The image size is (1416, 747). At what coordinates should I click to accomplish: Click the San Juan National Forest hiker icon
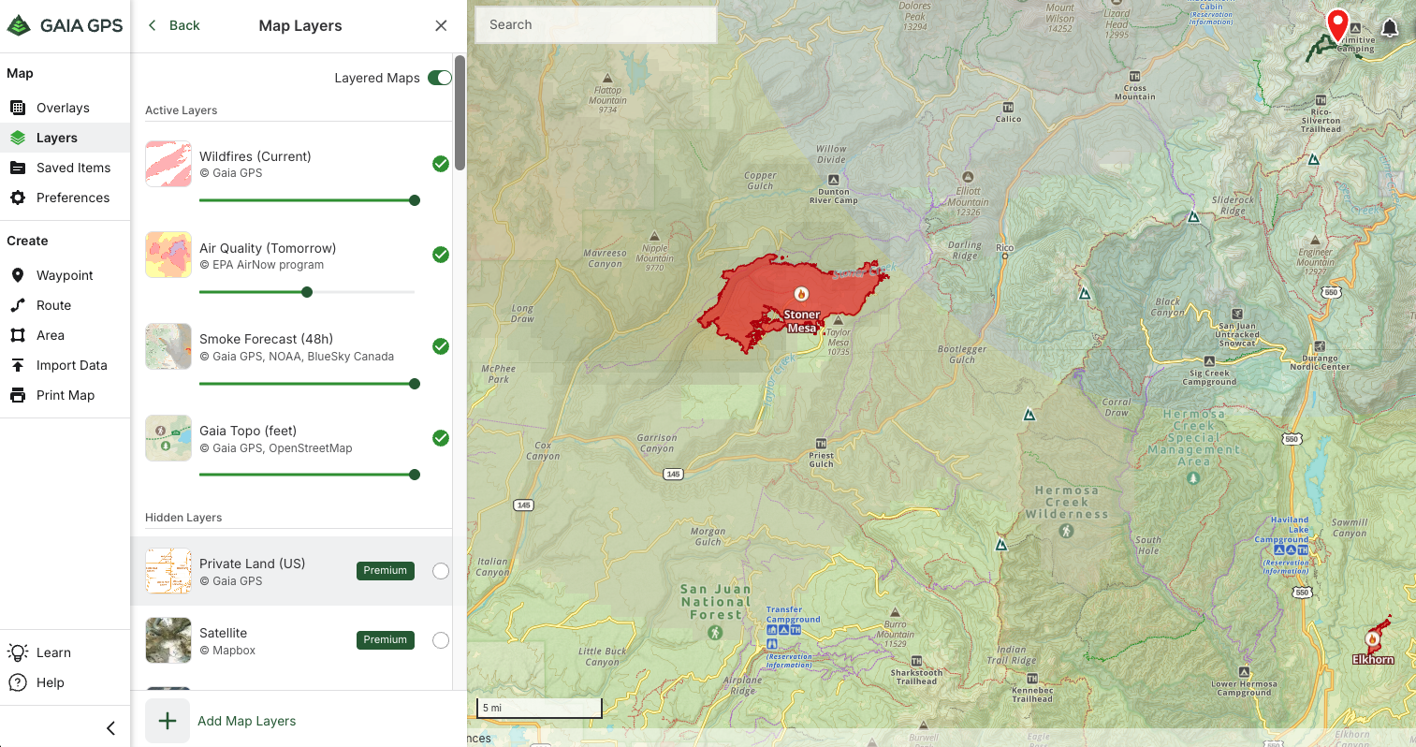716,633
